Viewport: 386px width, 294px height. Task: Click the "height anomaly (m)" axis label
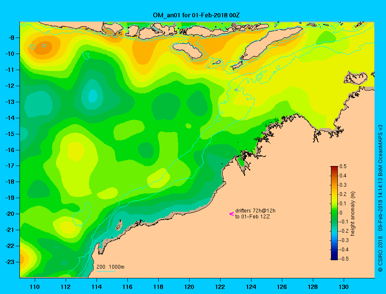353,213
